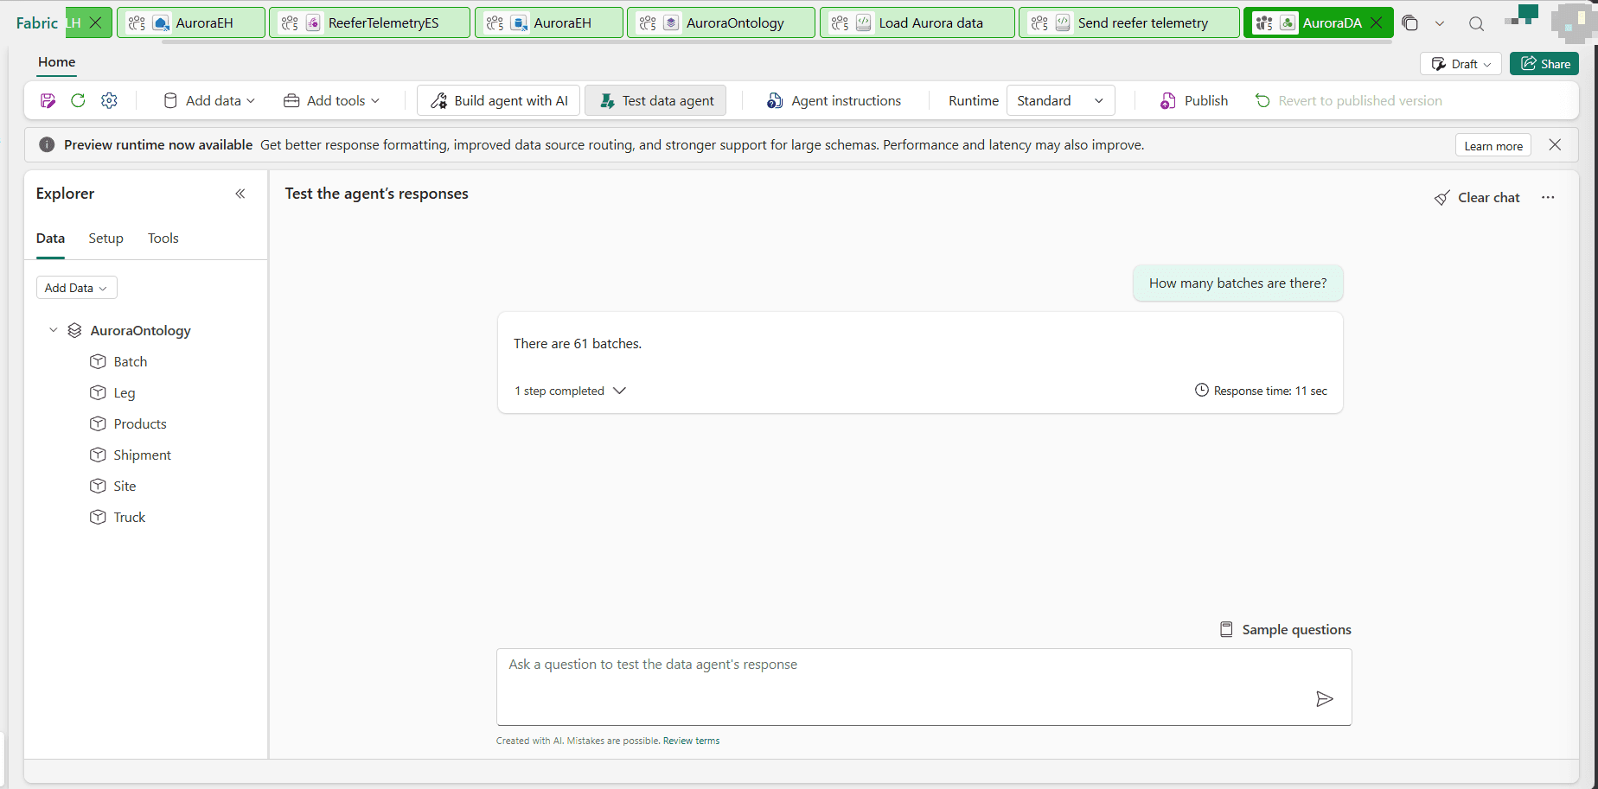
Task: Dismiss the preview runtime banner
Action: tap(1555, 145)
